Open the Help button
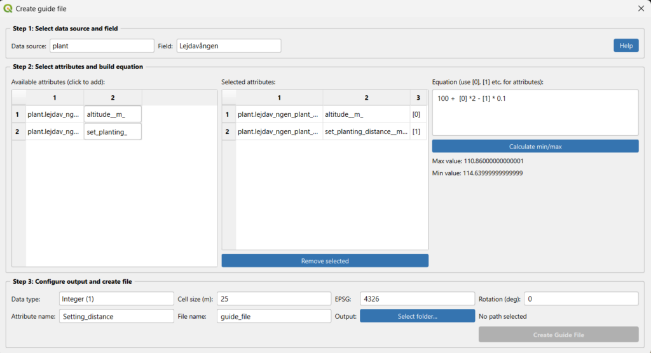This screenshot has height=353, width=651. point(626,46)
